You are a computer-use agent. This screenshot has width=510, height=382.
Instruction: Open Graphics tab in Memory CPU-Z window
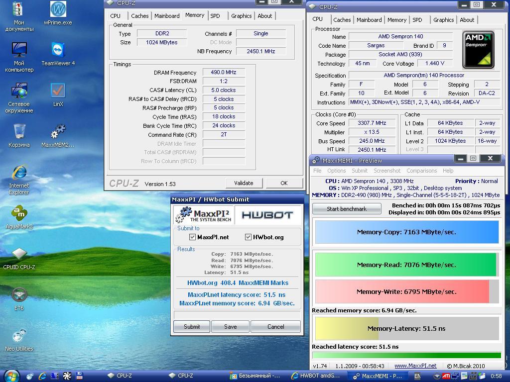pyautogui.click(x=242, y=16)
